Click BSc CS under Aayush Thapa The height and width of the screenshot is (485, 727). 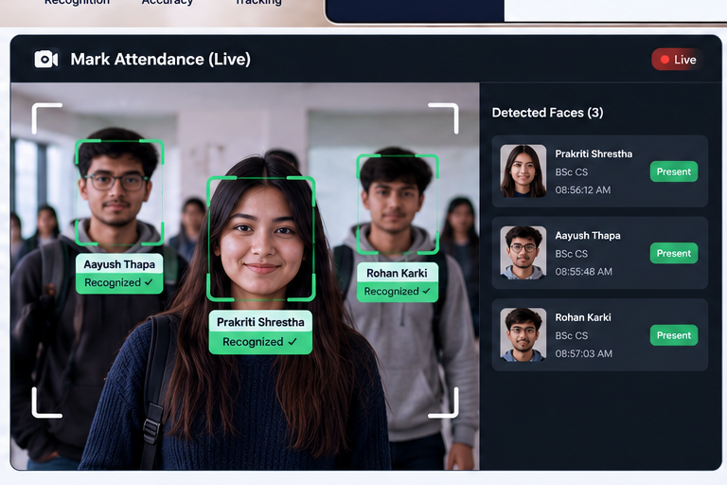[571, 254]
